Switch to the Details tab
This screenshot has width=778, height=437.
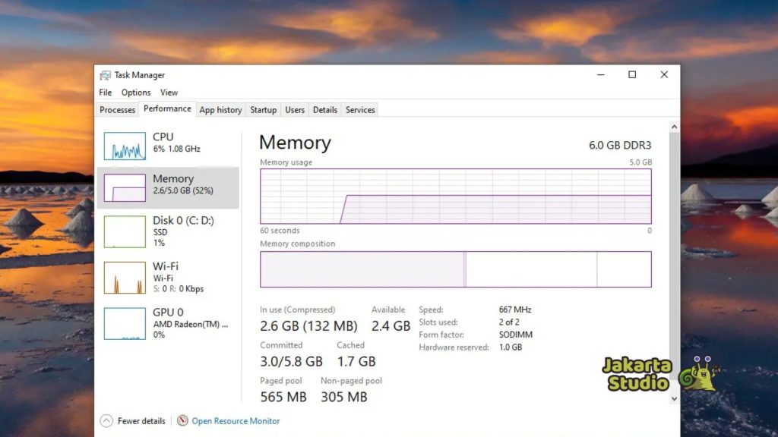[325, 110]
